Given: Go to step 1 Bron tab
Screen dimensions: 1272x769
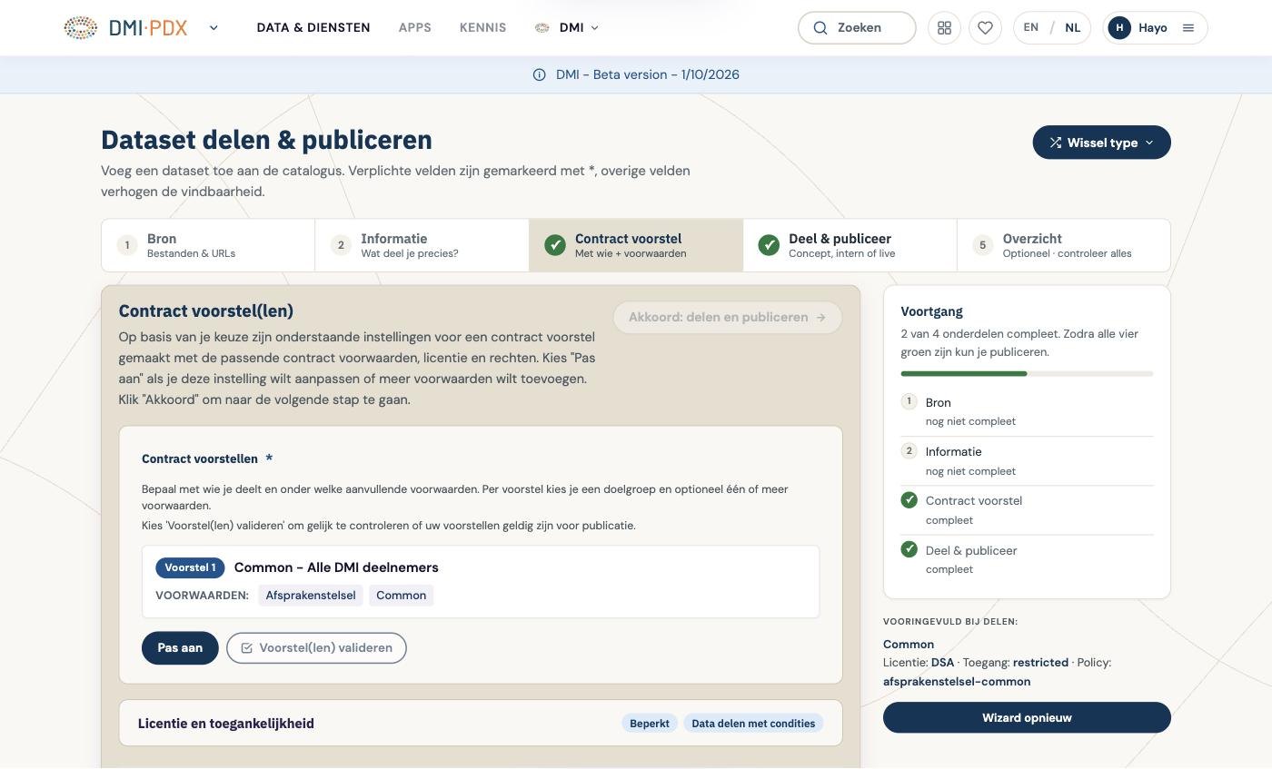Looking at the screenshot, I should [208, 245].
